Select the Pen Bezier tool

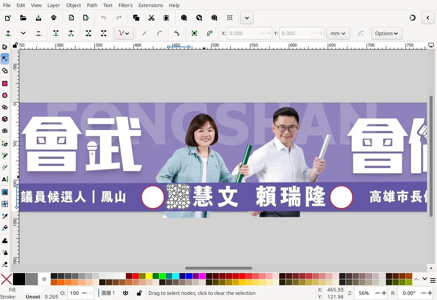tap(5, 144)
